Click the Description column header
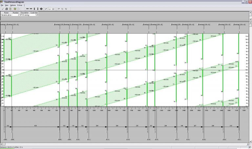Image resolution: width=252 pixels, height=149 pixels. click(x=25, y=13)
